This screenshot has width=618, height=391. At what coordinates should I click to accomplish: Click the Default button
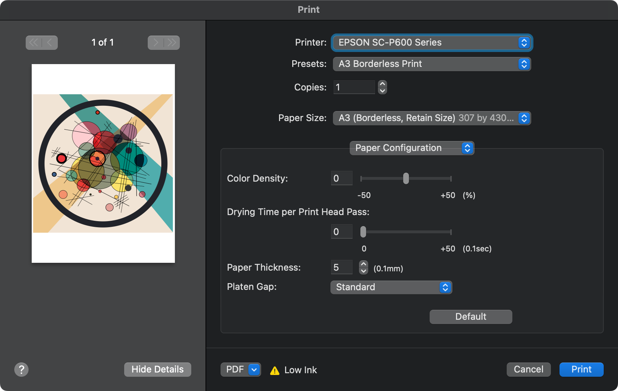(x=471, y=317)
